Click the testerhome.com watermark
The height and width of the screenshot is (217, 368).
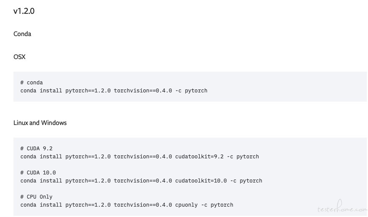342,207
